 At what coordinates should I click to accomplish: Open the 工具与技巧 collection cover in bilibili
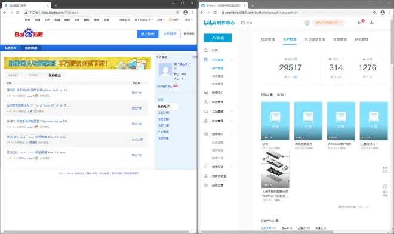point(374,121)
